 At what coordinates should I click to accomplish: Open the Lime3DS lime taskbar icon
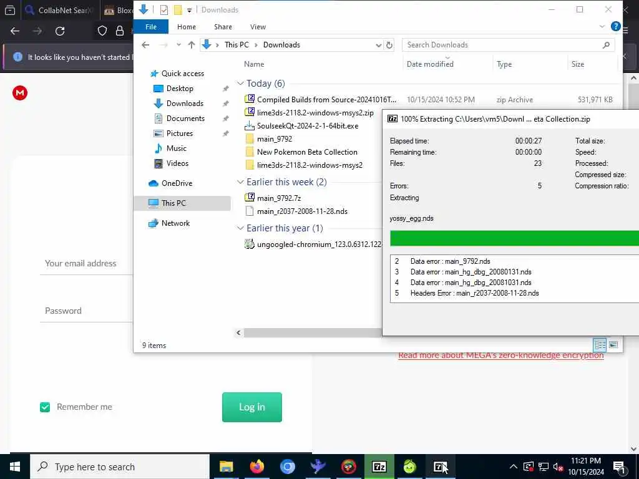(x=409, y=467)
